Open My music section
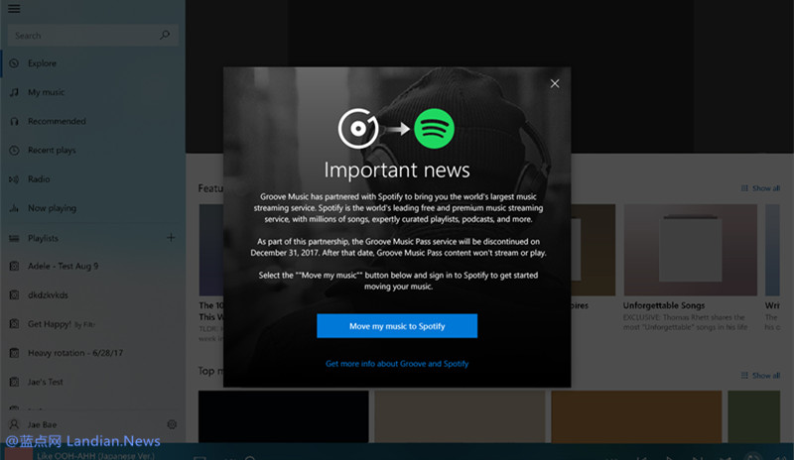This screenshot has width=794, height=460. tap(46, 92)
